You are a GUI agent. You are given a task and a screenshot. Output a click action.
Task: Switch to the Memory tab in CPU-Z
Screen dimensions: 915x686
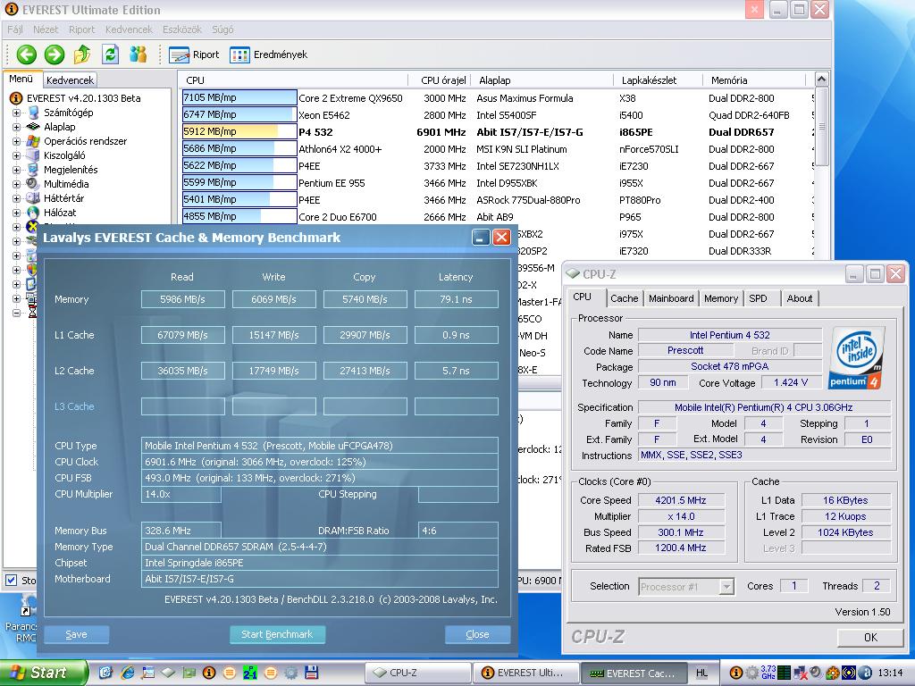pyautogui.click(x=720, y=298)
